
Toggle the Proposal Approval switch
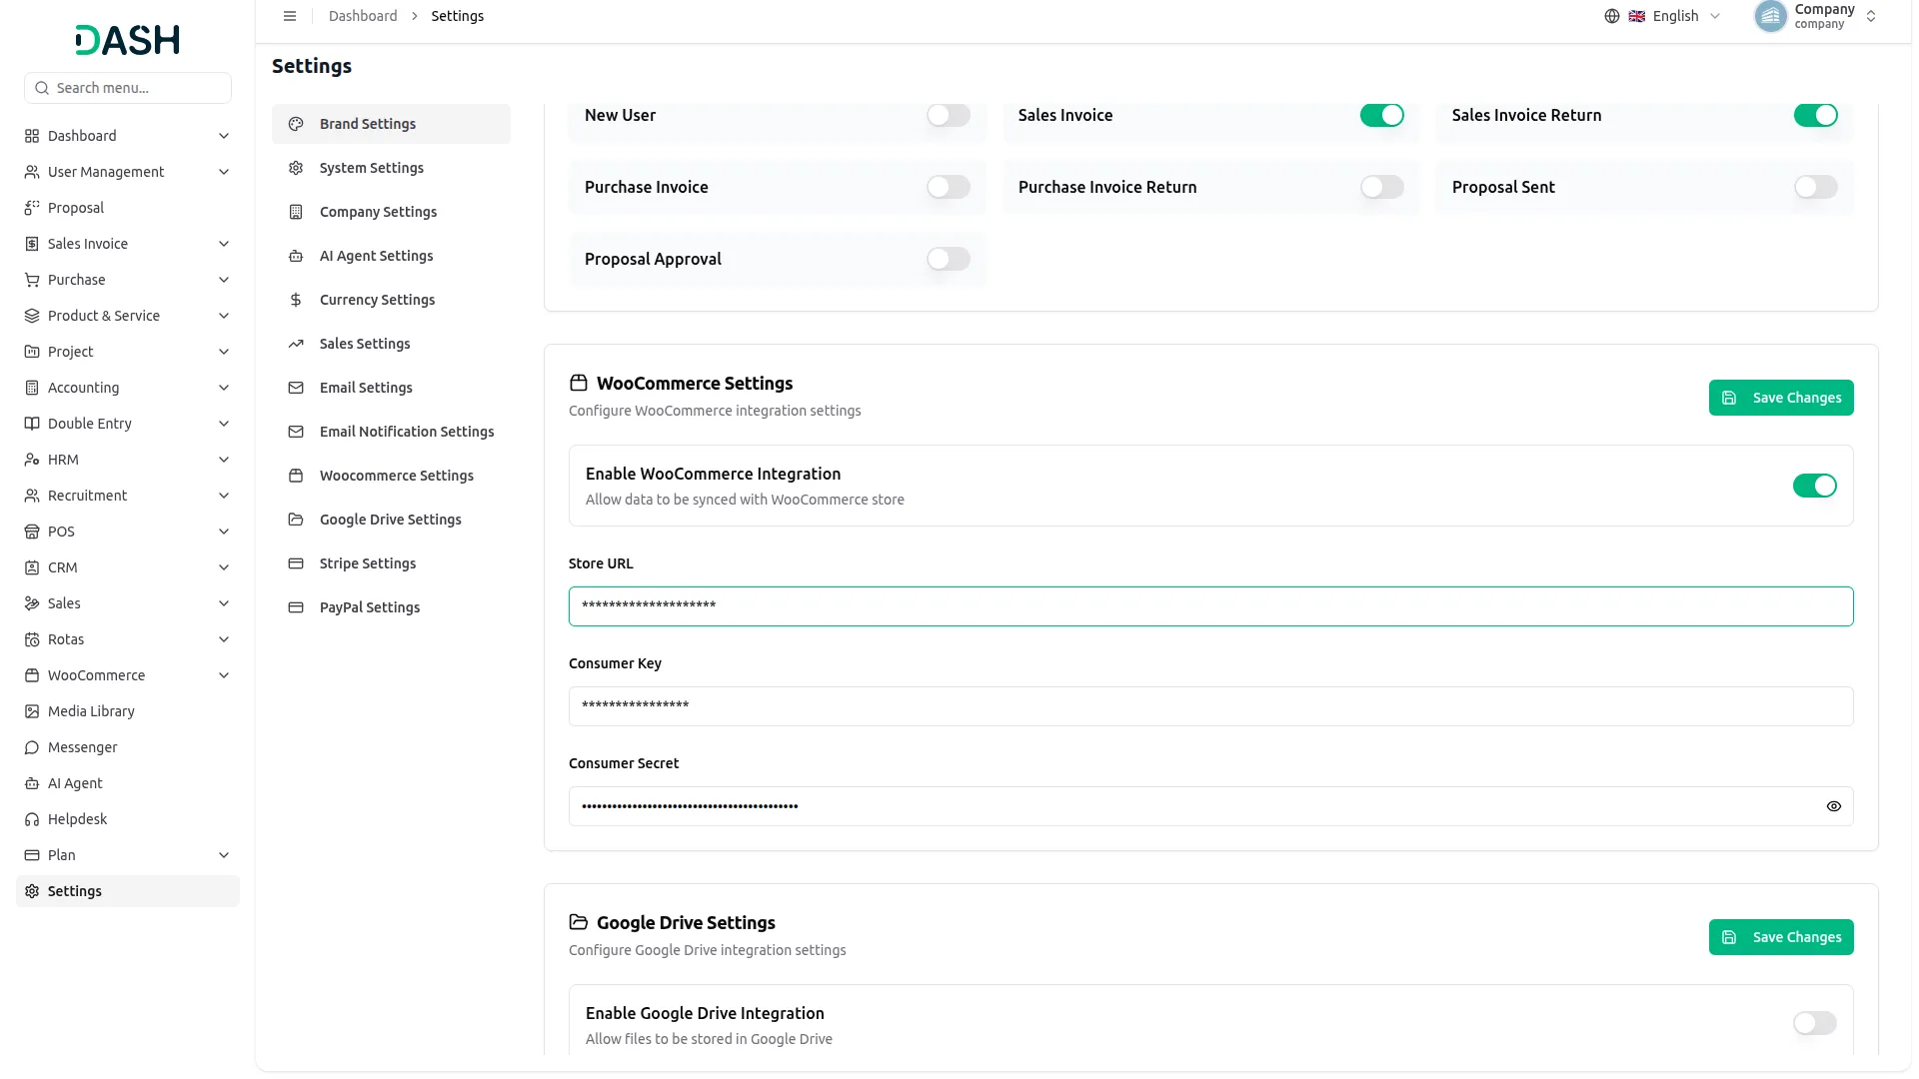(x=948, y=259)
